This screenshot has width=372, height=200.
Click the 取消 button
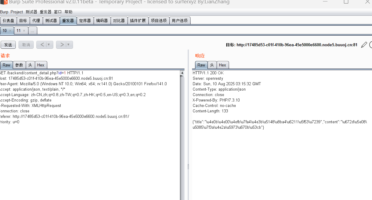click(x=26, y=45)
